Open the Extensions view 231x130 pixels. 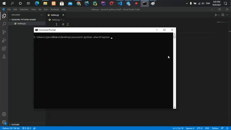click(4, 48)
